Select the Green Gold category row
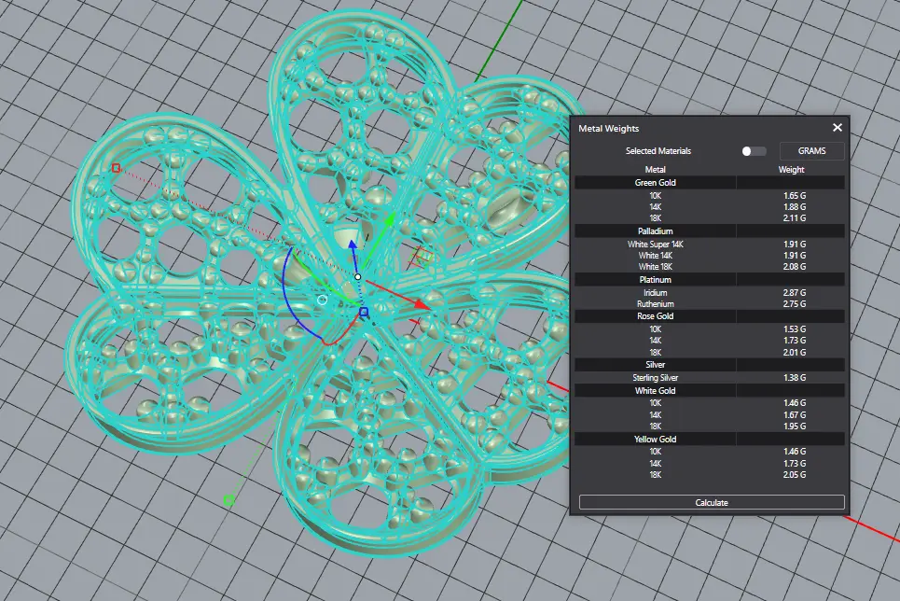Screen dimensions: 900x601 coord(710,183)
